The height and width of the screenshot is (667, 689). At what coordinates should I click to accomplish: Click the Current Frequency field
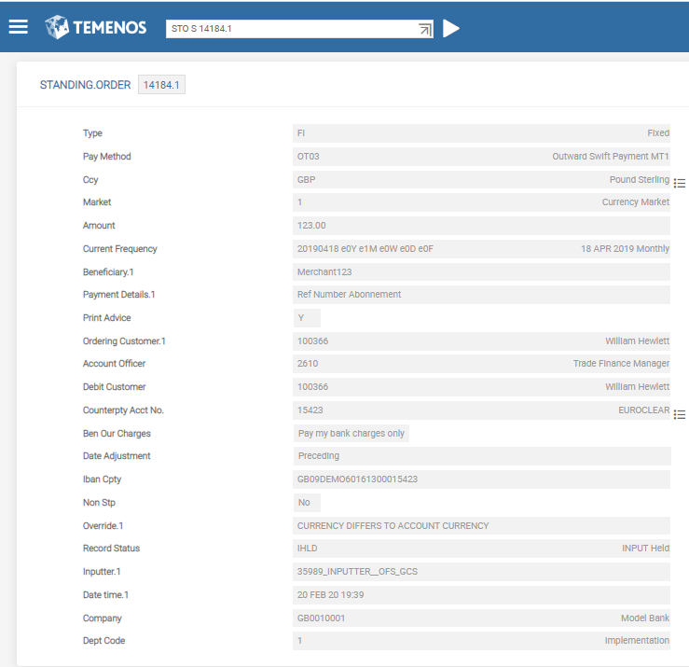point(481,249)
